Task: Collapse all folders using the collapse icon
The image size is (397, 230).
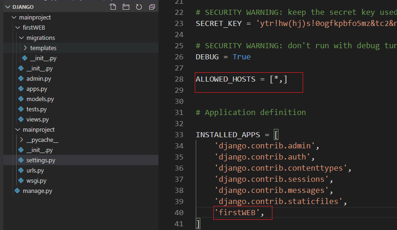Action: [x=152, y=7]
